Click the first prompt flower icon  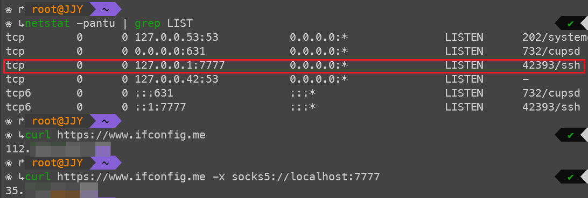click(9, 9)
